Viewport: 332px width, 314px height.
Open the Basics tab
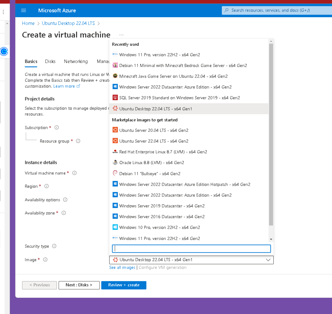click(x=31, y=61)
